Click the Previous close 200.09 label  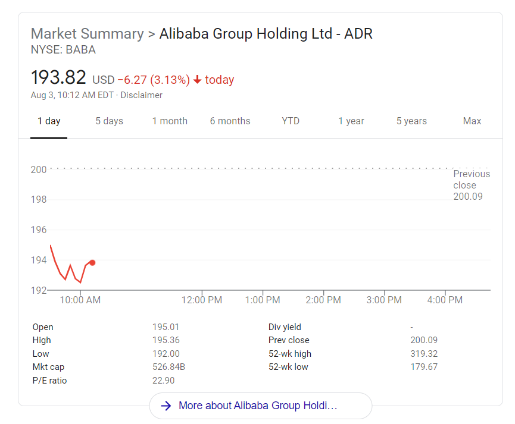pos(471,185)
